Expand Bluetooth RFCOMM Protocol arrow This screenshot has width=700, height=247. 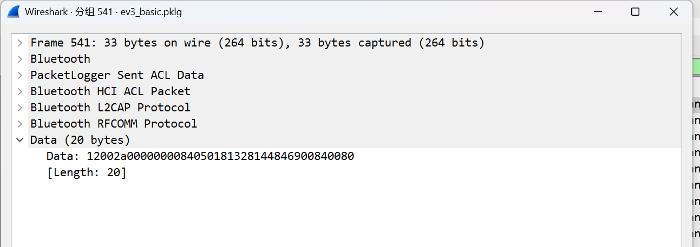[x=20, y=124]
